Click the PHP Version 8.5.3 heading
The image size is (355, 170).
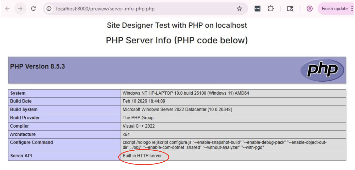pyautogui.click(x=37, y=66)
